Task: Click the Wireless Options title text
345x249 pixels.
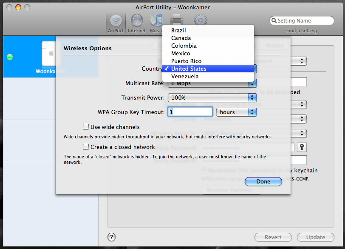Action: (x=88, y=48)
